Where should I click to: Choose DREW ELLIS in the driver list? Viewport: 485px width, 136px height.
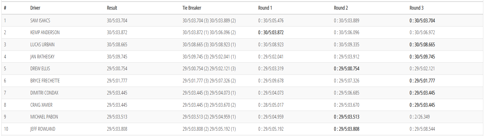coord(40,69)
